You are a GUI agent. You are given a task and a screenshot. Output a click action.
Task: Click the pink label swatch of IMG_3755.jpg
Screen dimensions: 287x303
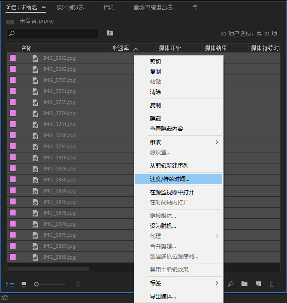13,102
